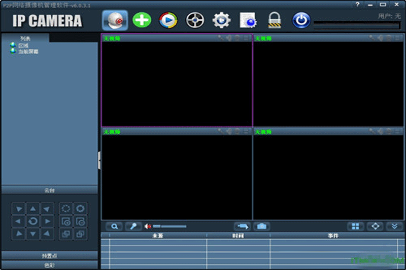This screenshot has height=270, width=406.
Task: Expand the 区域 tree node
Action: pyautogui.click(x=13, y=46)
